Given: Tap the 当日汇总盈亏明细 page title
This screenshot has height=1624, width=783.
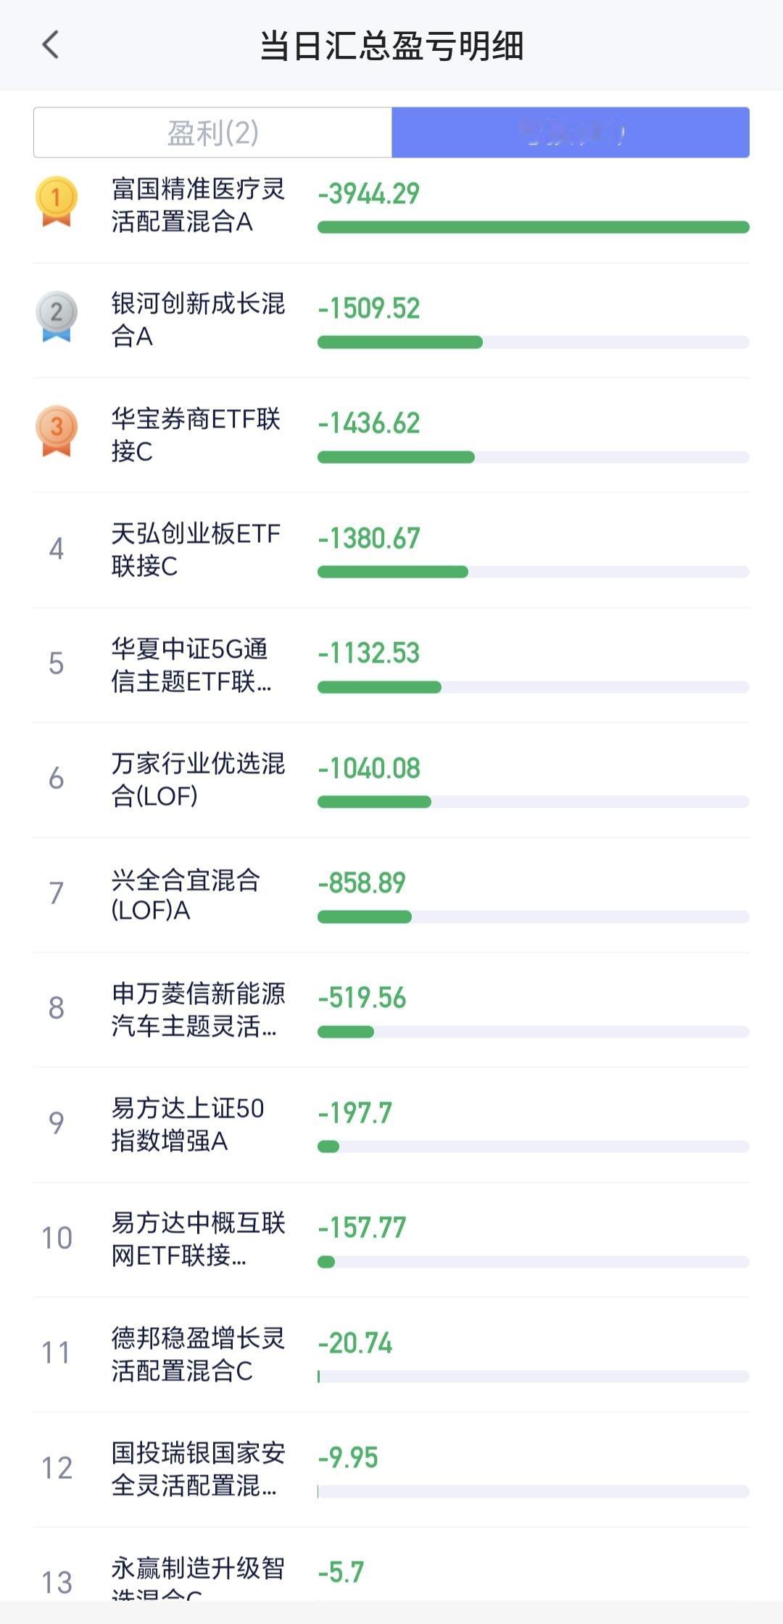Looking at the screenshot, I should point(391,46).
